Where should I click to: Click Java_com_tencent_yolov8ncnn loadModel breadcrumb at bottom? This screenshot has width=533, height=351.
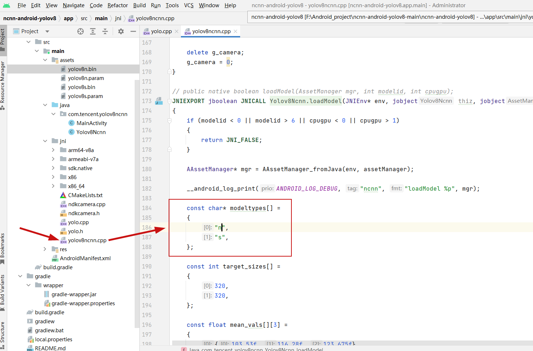click(x=256, y=349)
